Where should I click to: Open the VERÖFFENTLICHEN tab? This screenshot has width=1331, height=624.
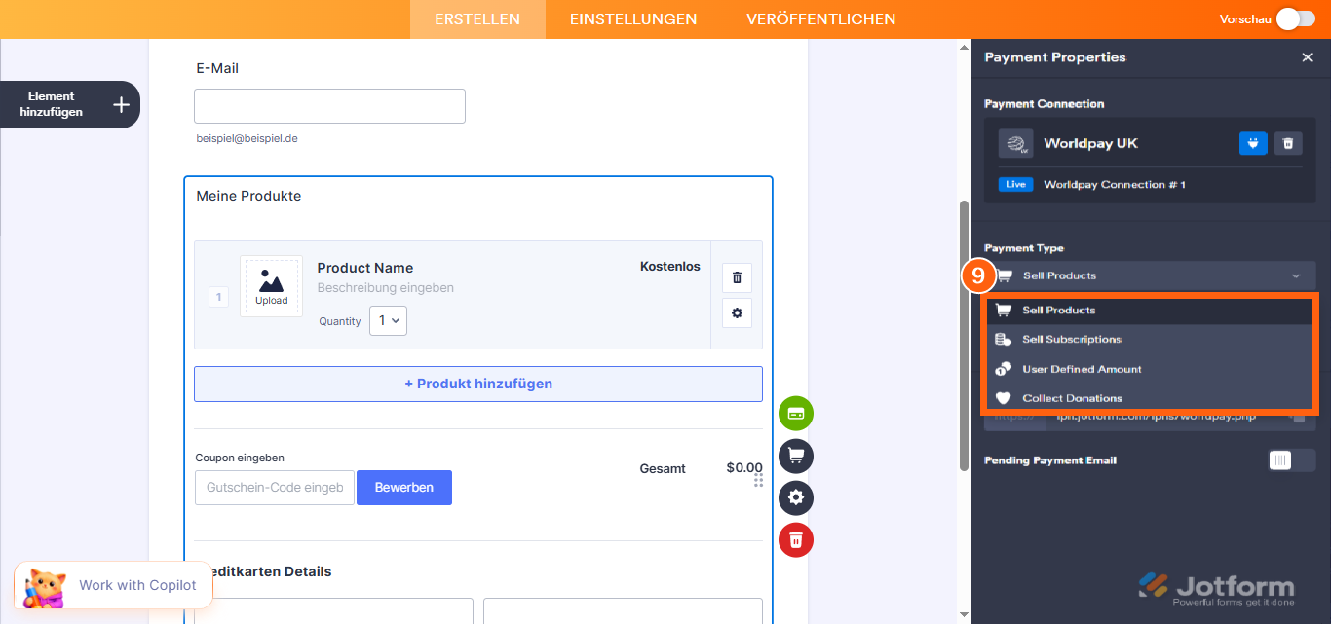pyautogui.click(x=820, y=18)
